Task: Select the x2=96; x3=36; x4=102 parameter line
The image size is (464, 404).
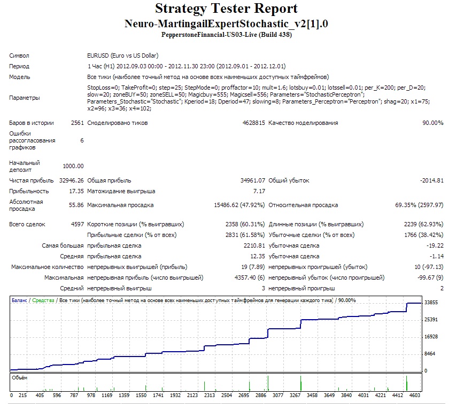Action: (119, 108)
